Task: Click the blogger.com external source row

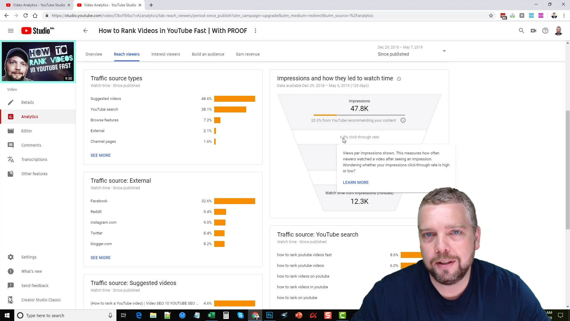Action: point(173,244)
